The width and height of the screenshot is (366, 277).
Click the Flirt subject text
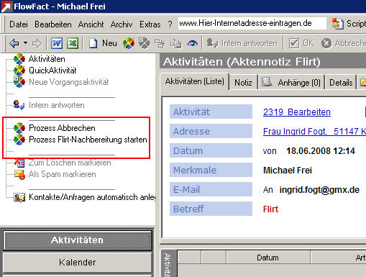point(270,209)
